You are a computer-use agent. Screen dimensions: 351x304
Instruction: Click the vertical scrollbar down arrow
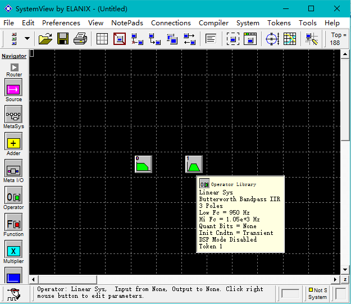(x=345, y=270)
